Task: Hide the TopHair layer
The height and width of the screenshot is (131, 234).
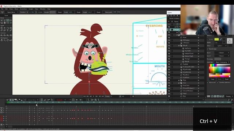Action: click(169, 64)
